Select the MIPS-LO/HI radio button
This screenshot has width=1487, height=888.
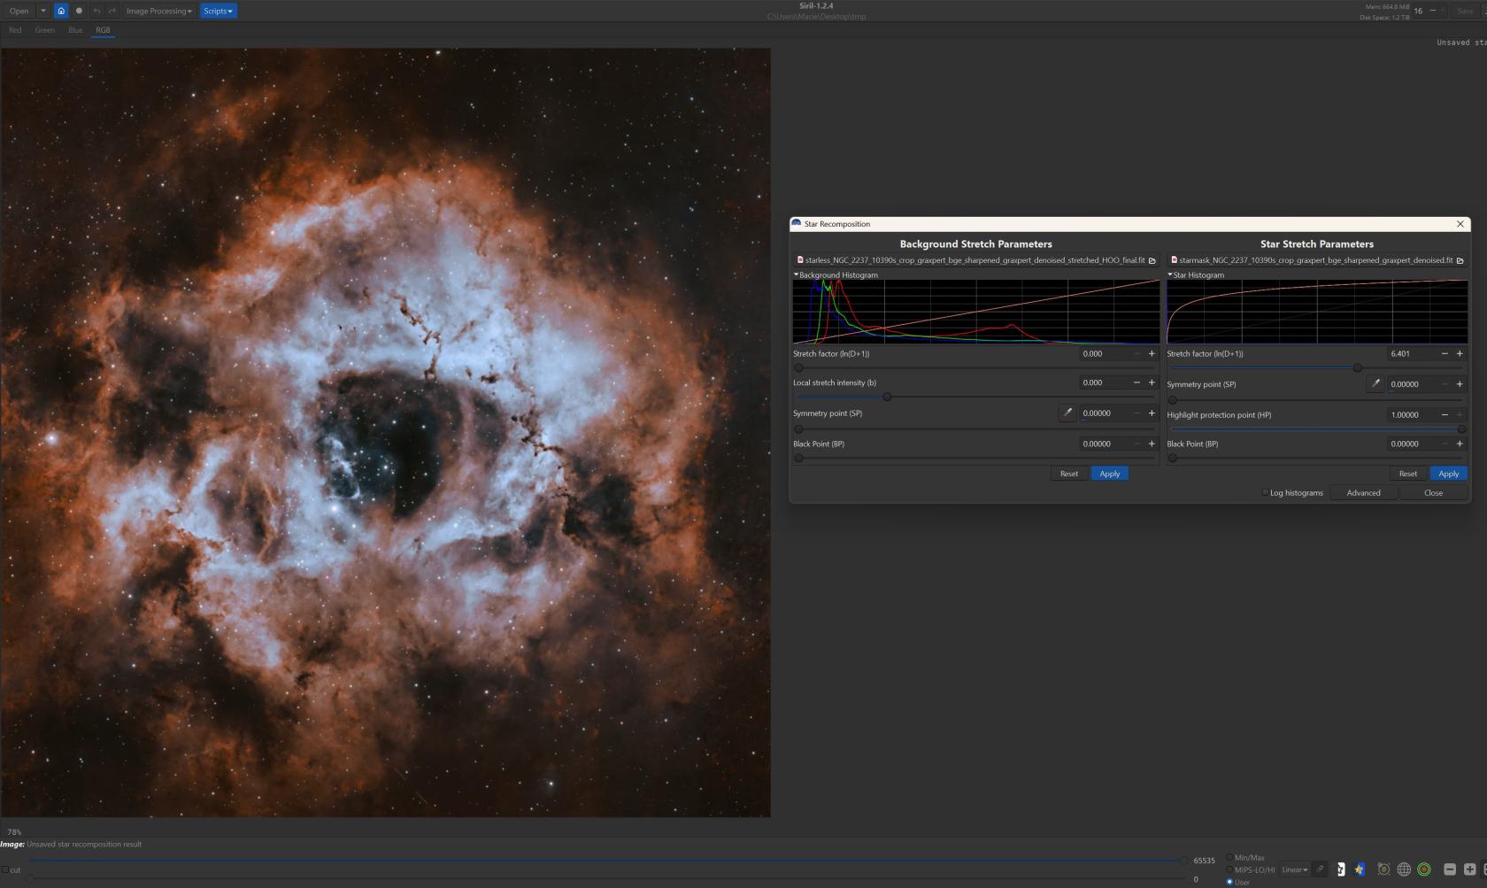coord(1229,869)
